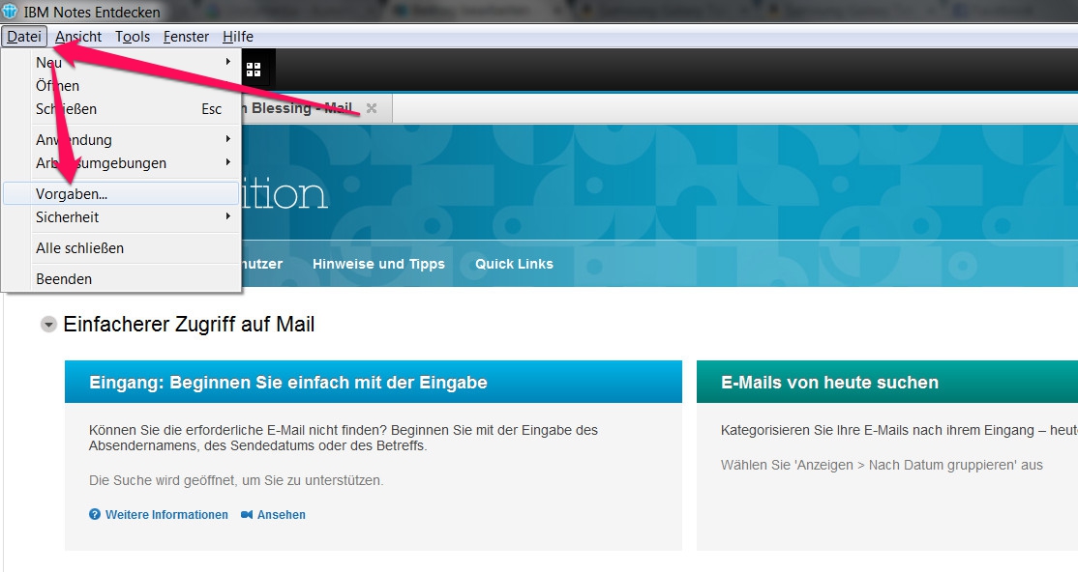
Task: Open the Quick Links section
Action: (514, 264)
